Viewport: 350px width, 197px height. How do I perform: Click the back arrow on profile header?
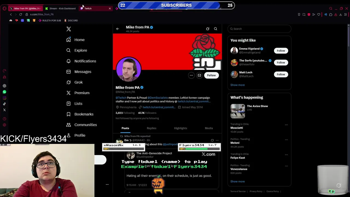tap(118, 29)
